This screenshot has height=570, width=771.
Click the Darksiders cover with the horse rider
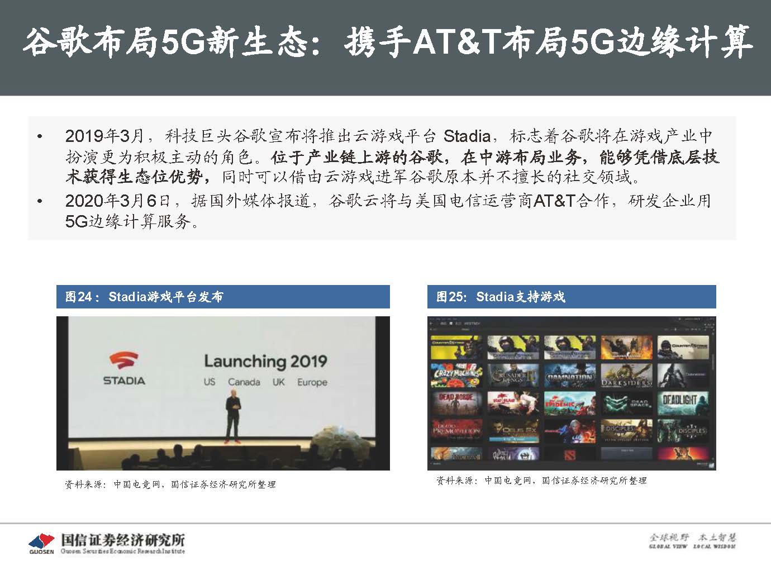[x=626, y=375]
